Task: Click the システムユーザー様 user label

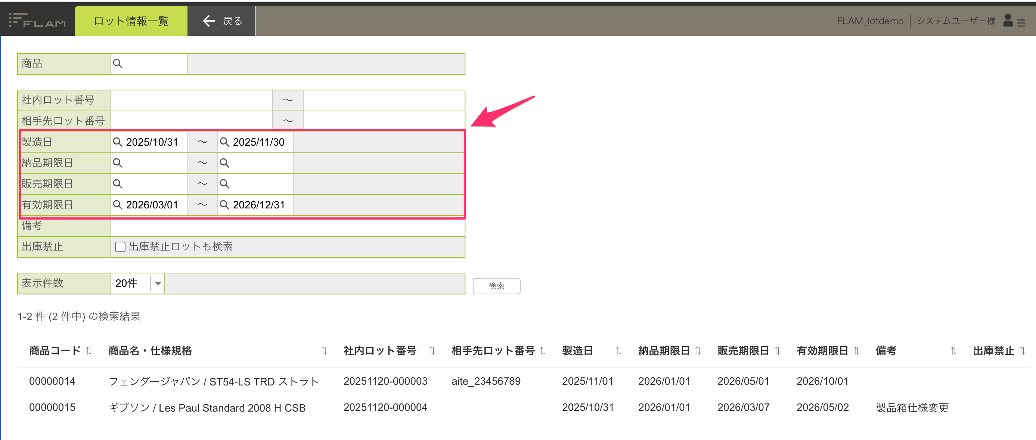Action: pyautogui.click(x=956, y=21)
